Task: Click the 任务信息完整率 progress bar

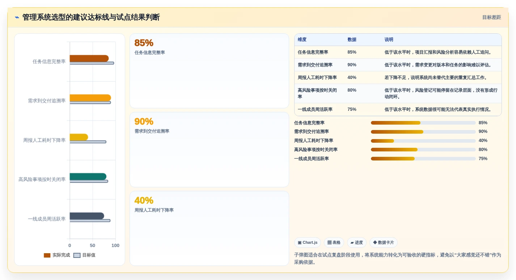Action: (423, 123)
